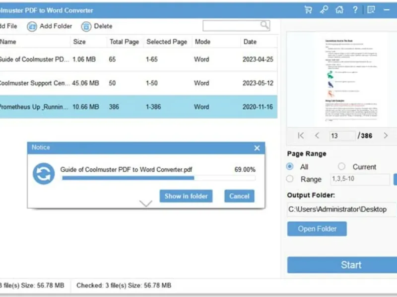
Task: Click the 1-386 selected page cell
Action: pos(153,107)
